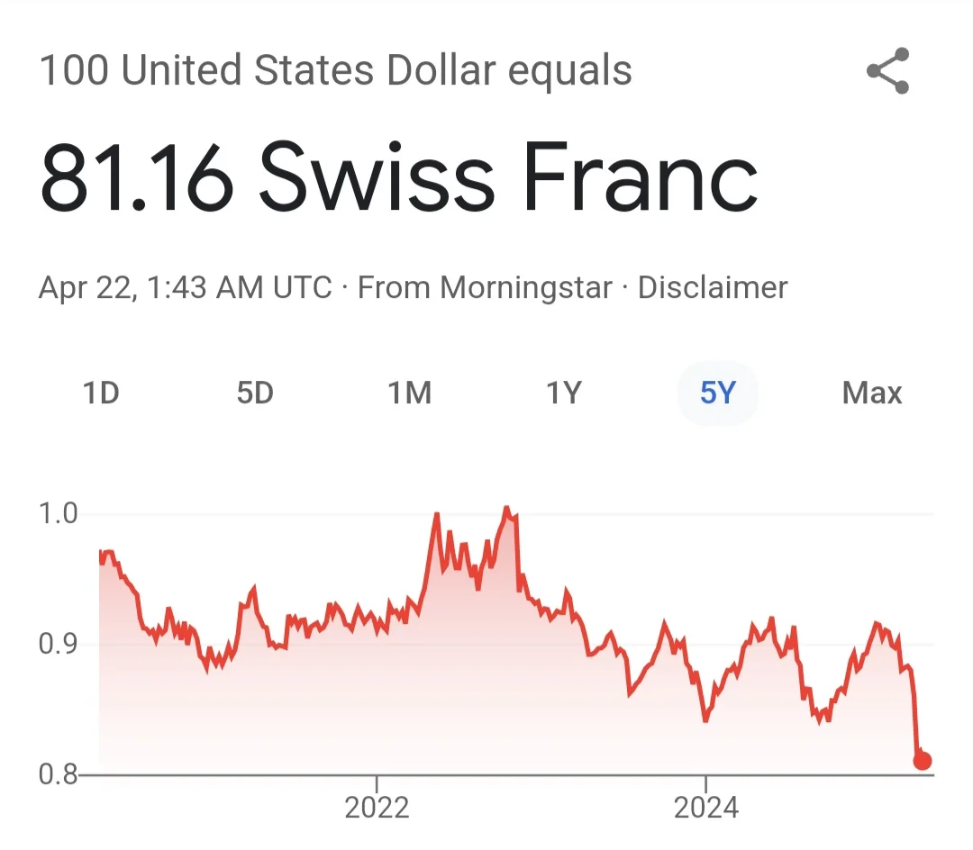Click the Apr 22, 1:43 AM UTC timestamp
Screen dimensions: 973x850
tap(186, 288)
